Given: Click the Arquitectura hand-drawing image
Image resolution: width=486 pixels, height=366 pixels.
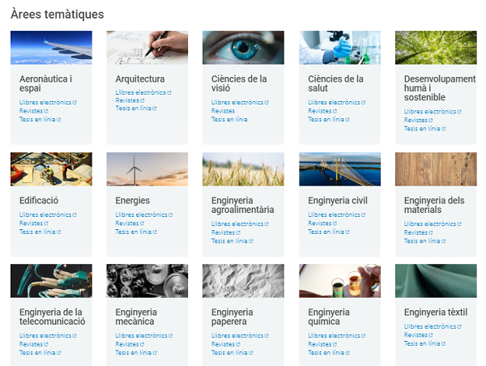Looking at the screenshot, I should [x=147, y=48].
